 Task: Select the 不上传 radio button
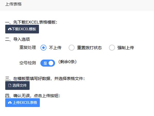tap(44, 48)
